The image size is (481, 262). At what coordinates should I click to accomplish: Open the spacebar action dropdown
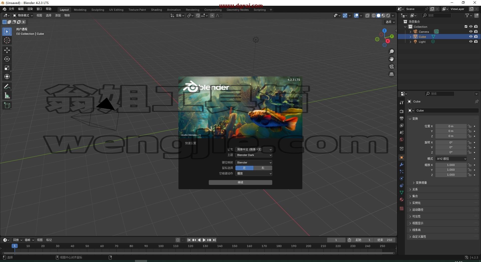click(x=254, y=173)
